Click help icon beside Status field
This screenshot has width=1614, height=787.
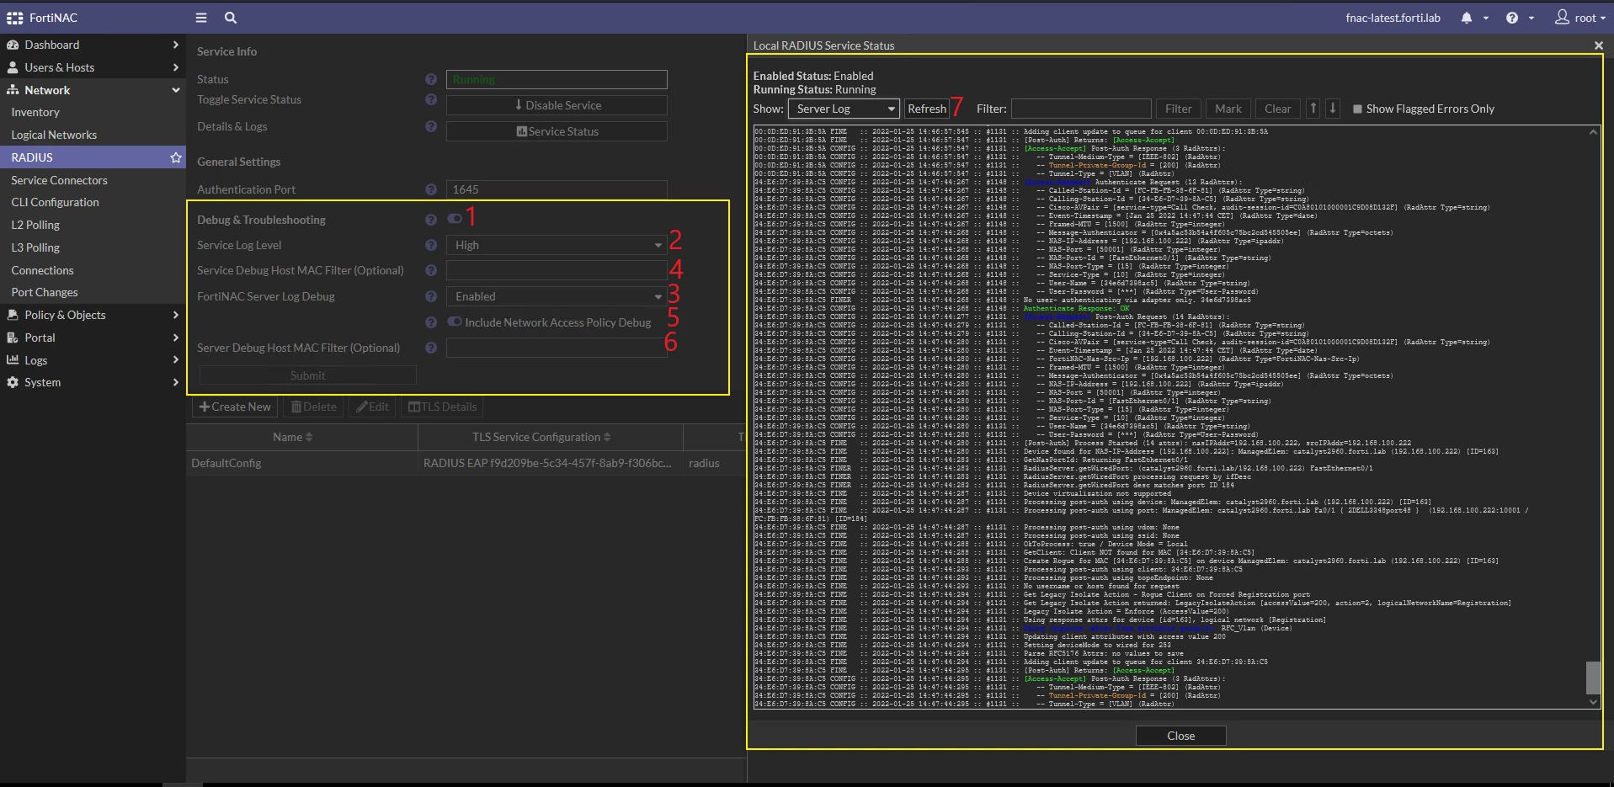(x=431, y=79)
